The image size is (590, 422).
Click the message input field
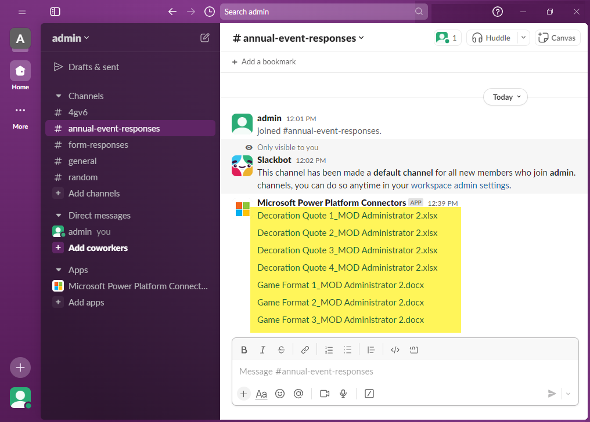tap(401, 371)
